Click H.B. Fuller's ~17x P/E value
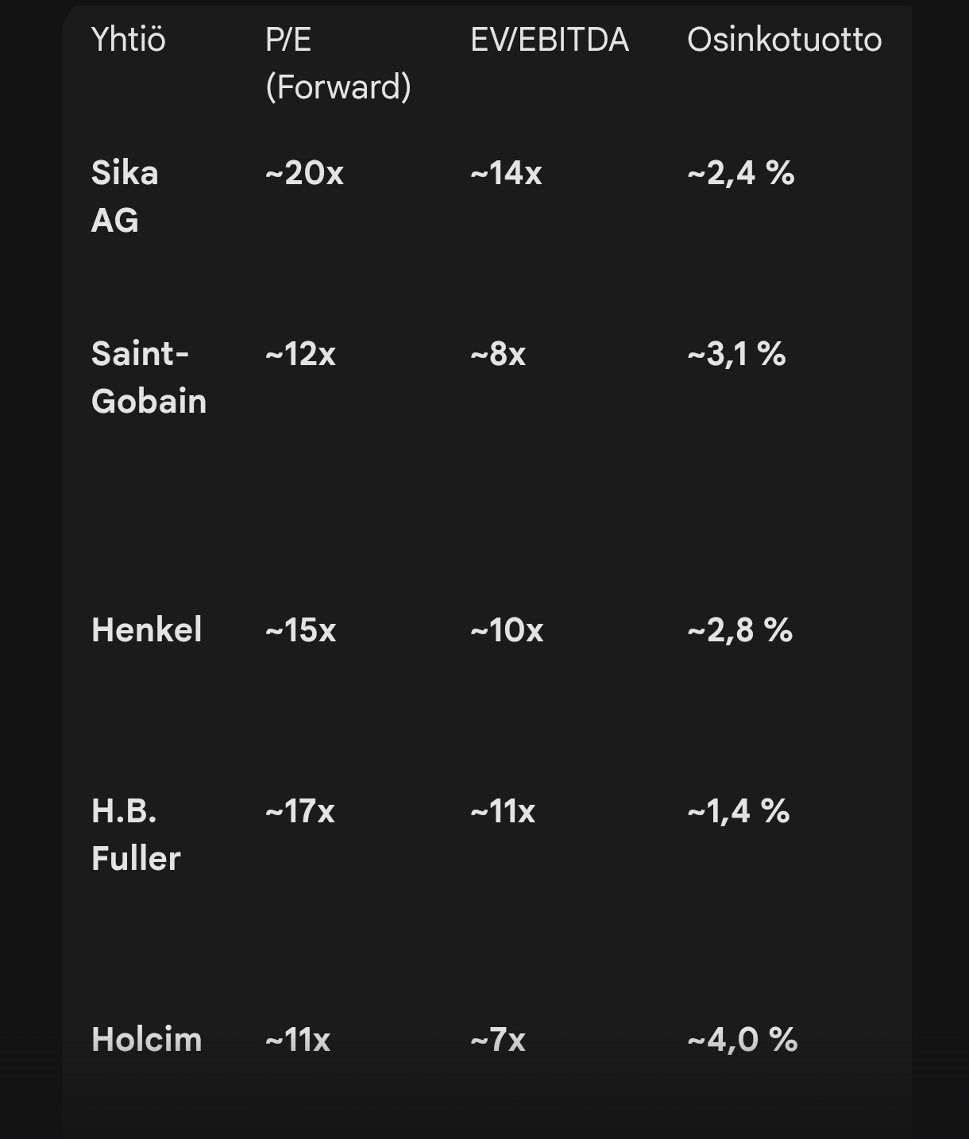 click(299, 811)
